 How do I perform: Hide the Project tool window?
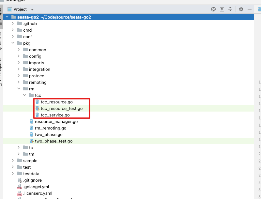pos(249,9)
